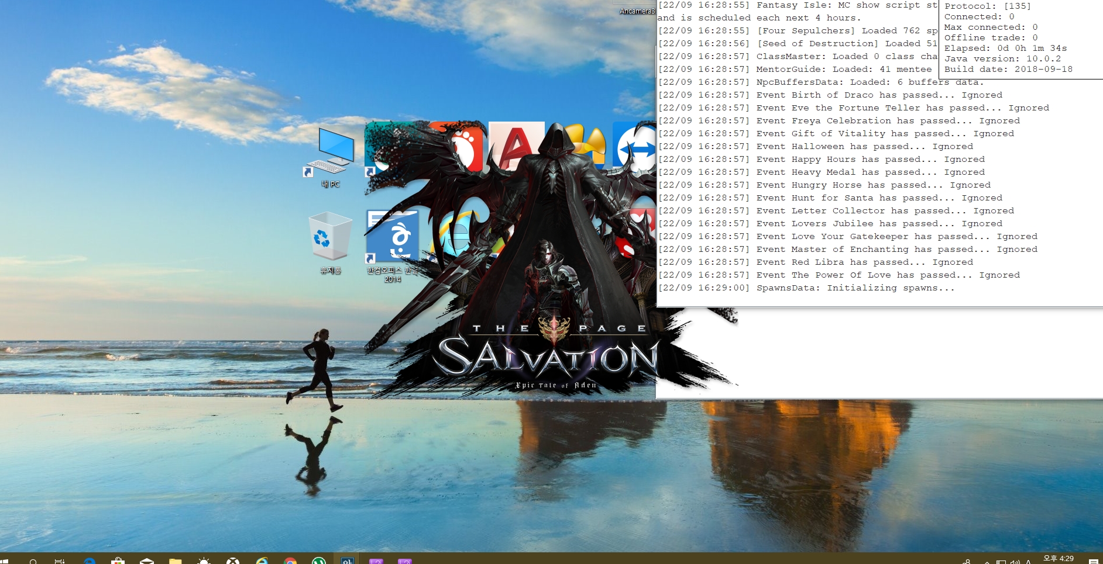Click the taskbar search magnifier icon
Screen dimensions: 1103x564
(33, 561)
